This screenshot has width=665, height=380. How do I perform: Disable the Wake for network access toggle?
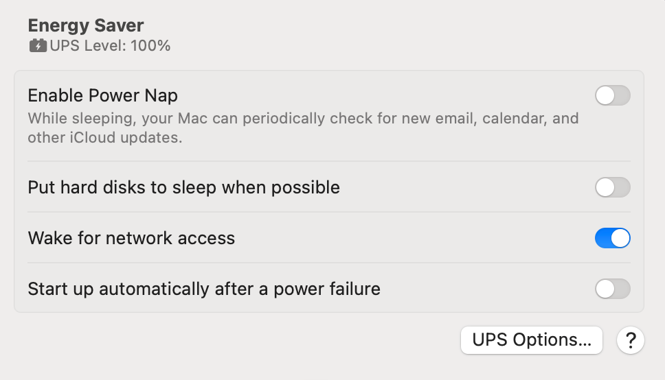pyautogui.click(x=612, y=238)
